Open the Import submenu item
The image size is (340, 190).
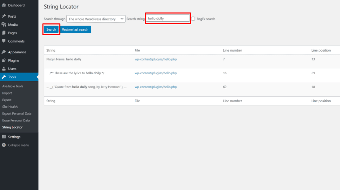click(7, 93)
